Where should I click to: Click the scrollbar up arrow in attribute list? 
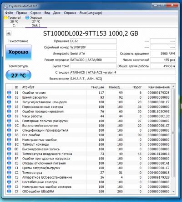click(173, 86)
